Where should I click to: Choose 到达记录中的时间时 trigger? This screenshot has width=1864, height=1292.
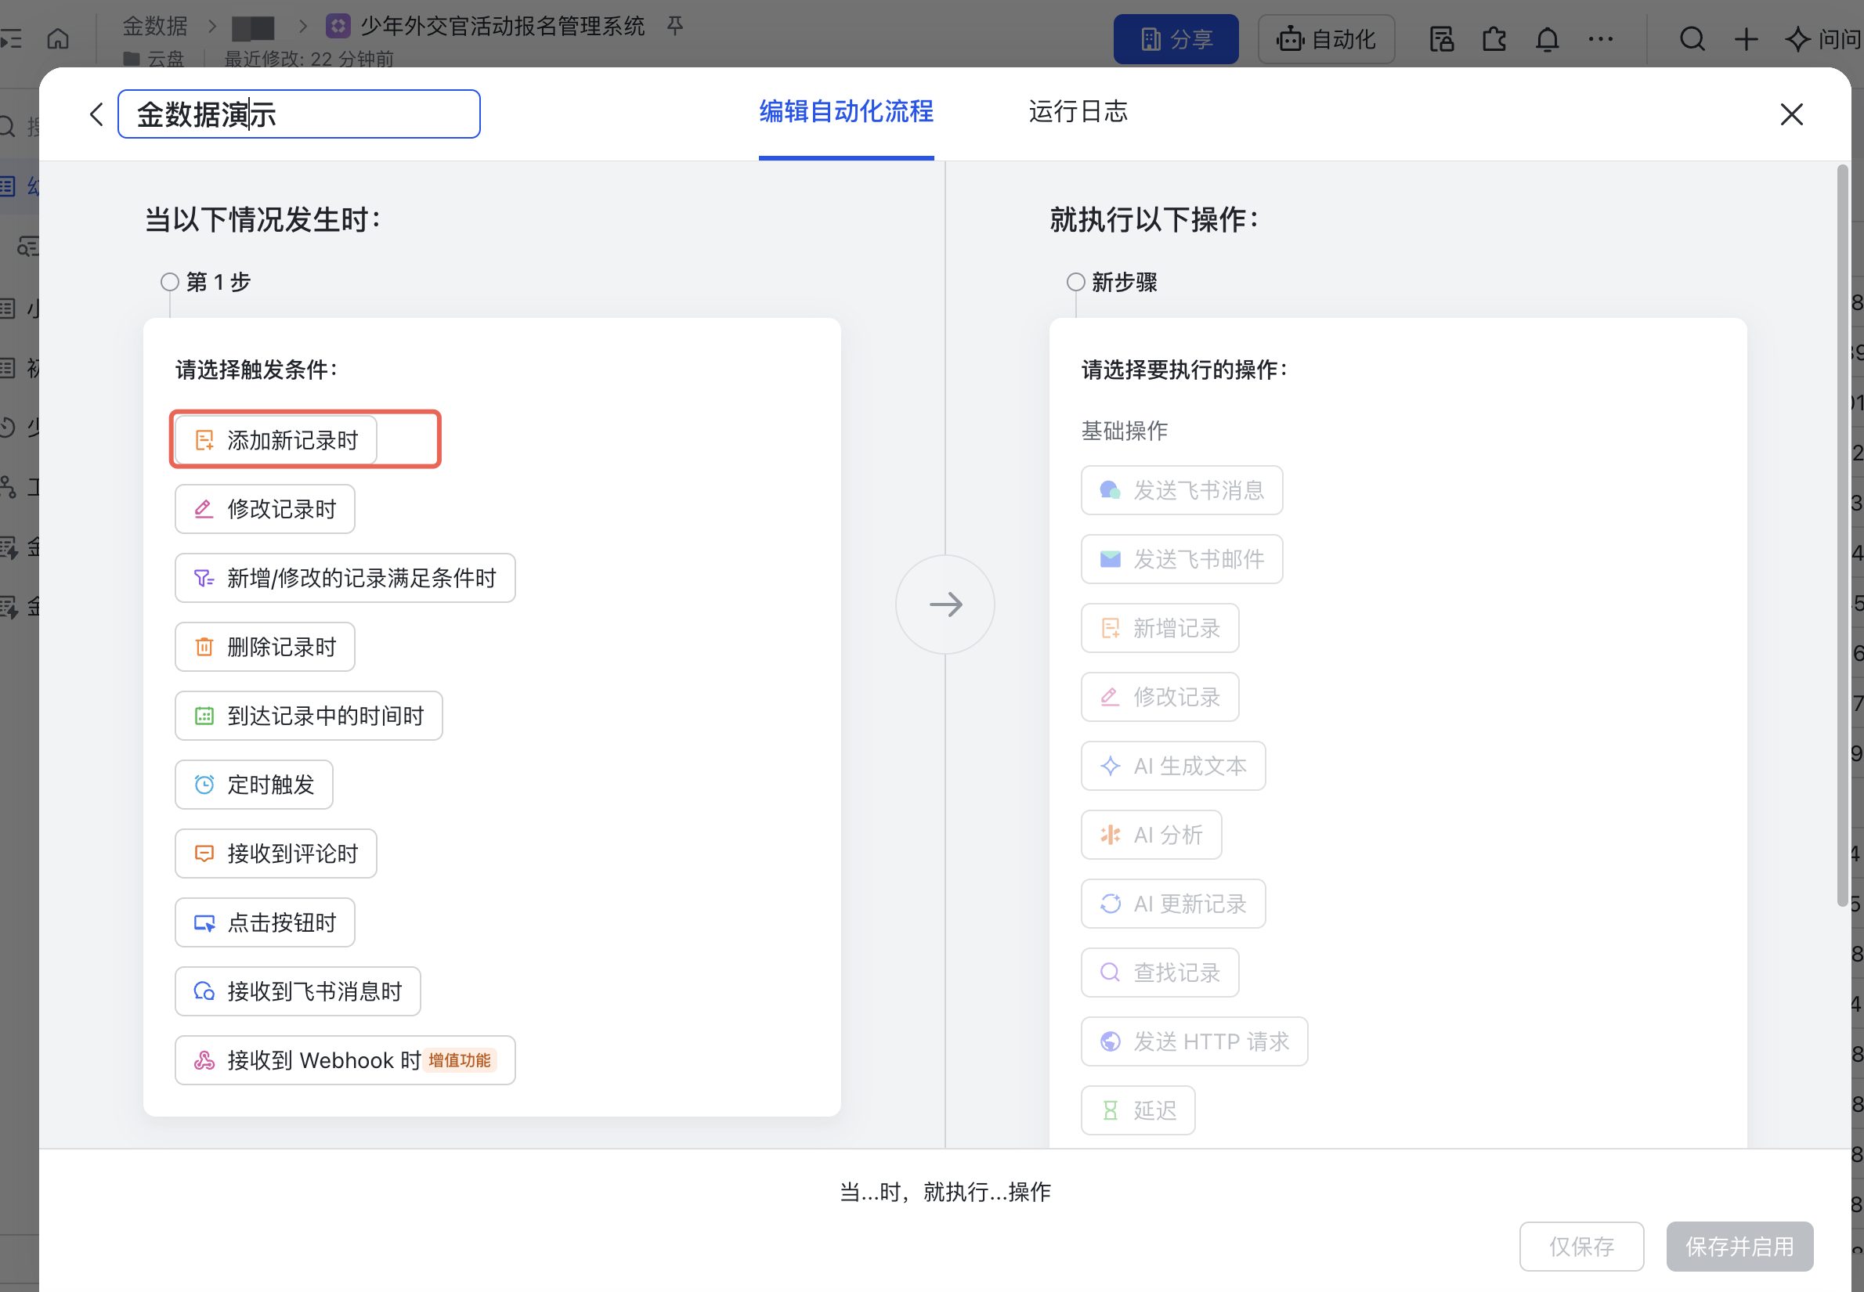click(309, 716)
